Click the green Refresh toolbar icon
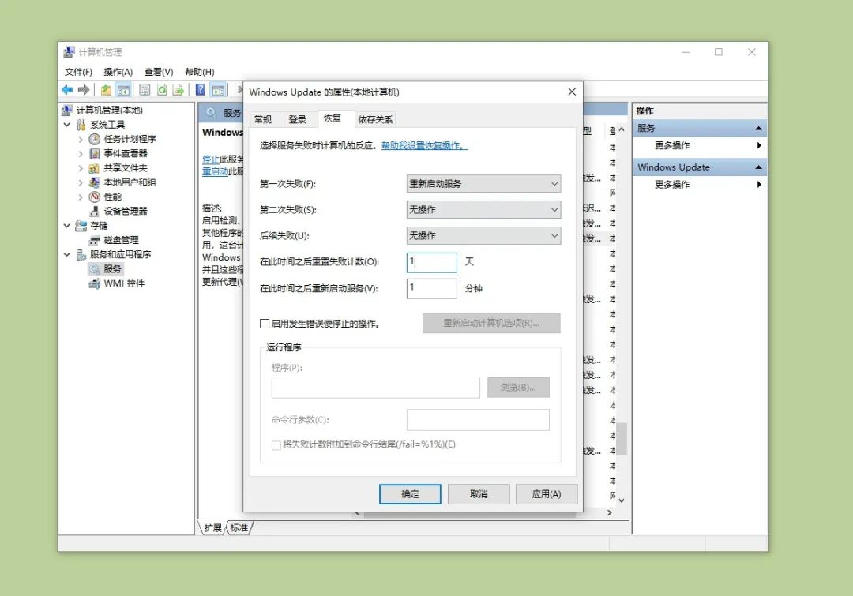 point(162,90)
